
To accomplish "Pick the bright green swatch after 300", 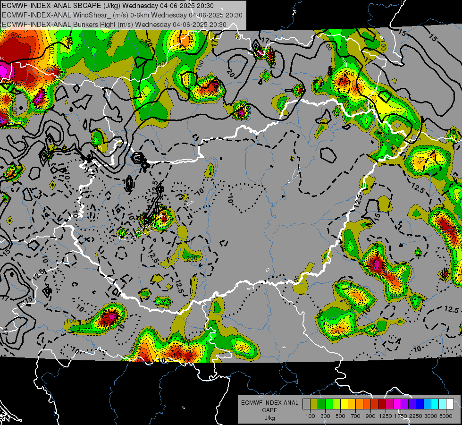I will coord(329,404).
